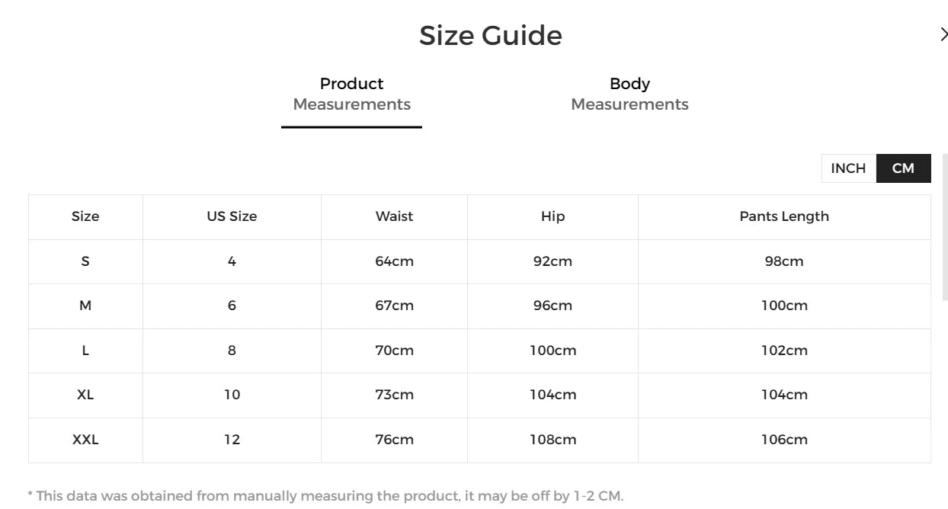The width and height of the screenshot is (948, 509).
Task: Switch units to INCH
Action: (x=848, y=168)
